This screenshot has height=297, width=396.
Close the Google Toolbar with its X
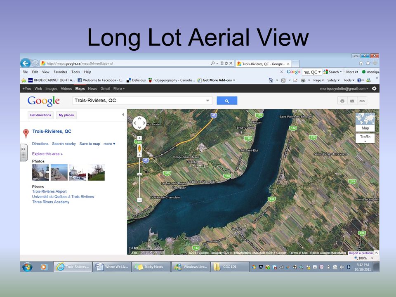point(281,72)
